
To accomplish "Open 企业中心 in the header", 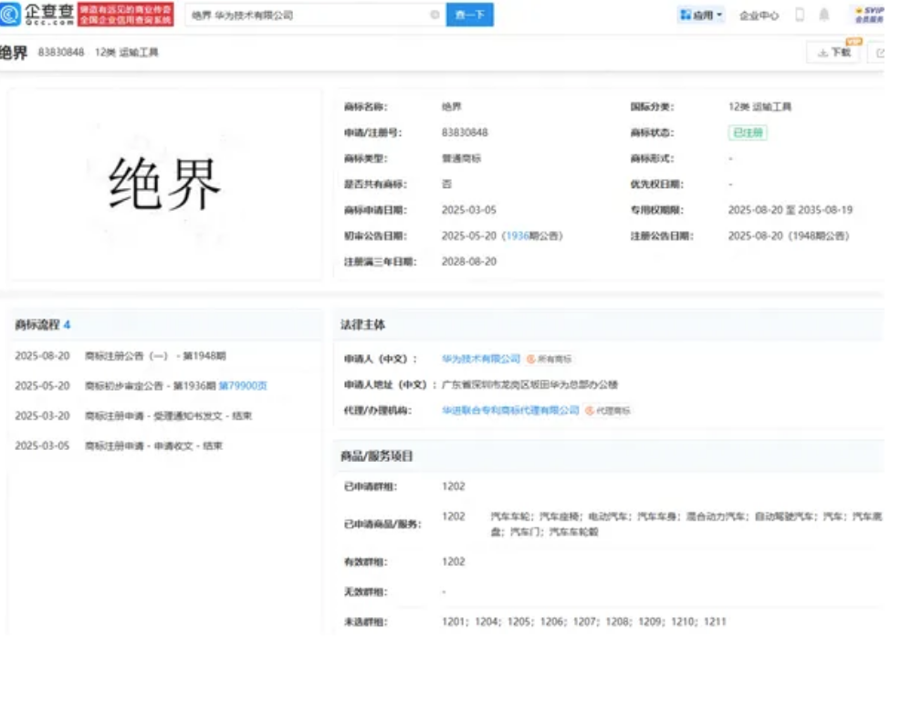I will pyautogui.click(x=759, y=16).
